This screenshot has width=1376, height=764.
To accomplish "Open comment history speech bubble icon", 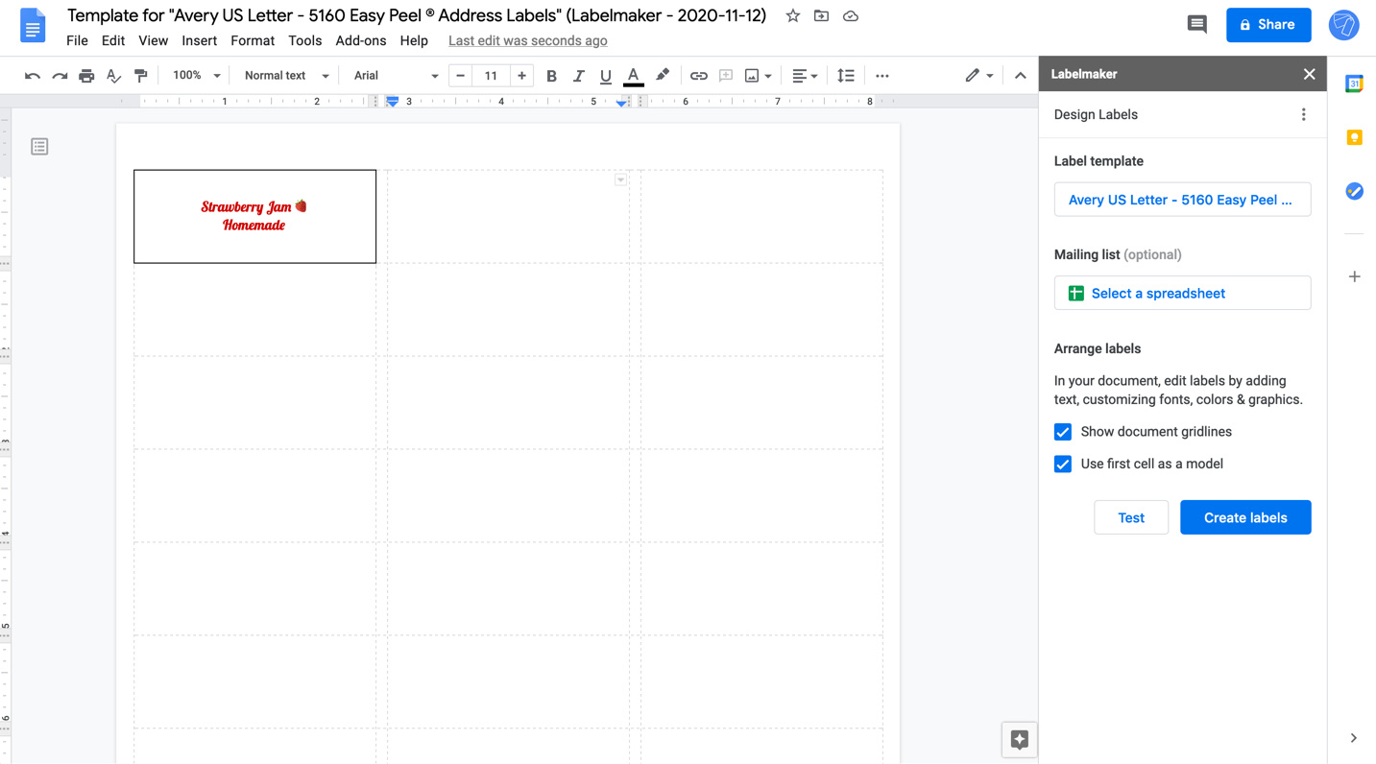I will 1196,25.
